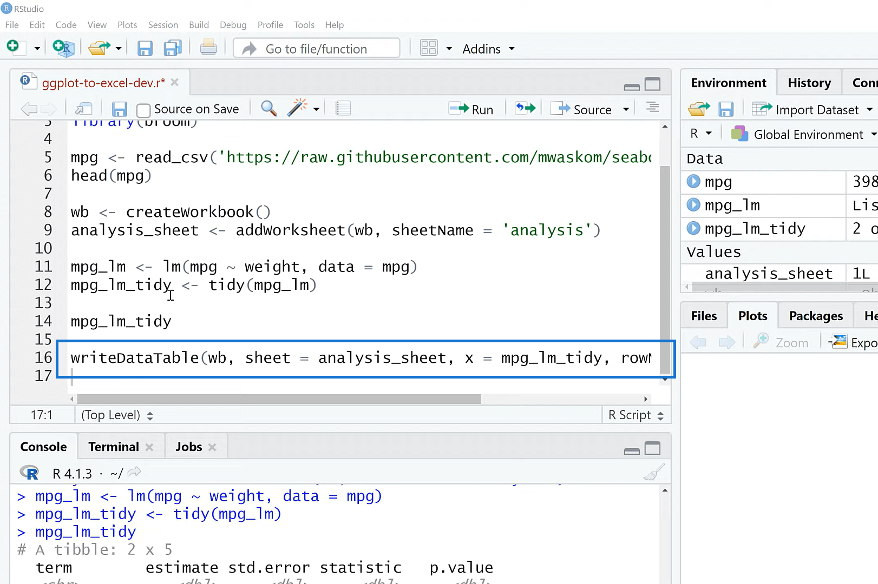The height and width of the screenshot is (584, 878).
Task: Click the load workspace folder icon
Action: [x=699, y=109]
